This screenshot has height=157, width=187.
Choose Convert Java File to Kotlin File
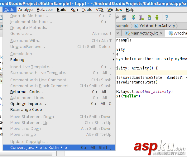point(59,147)
